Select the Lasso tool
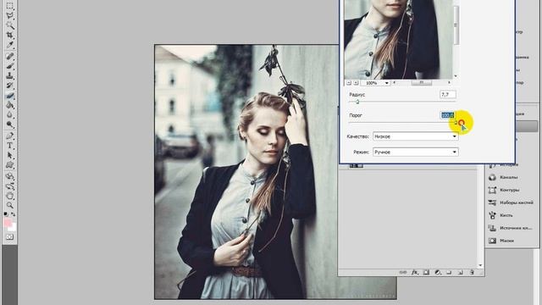This screenshot has height=305, width=542. pos(9,15)
